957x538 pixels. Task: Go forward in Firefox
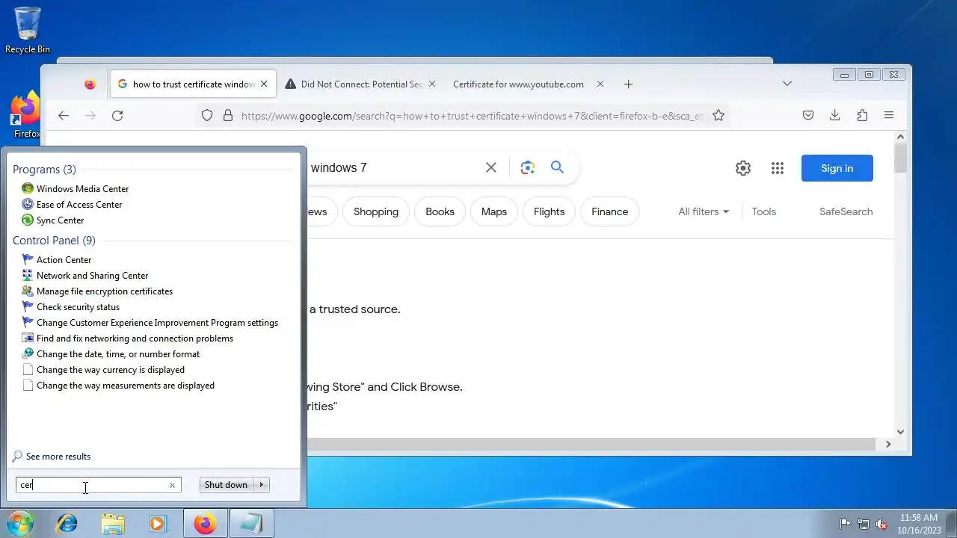point(90,115)
